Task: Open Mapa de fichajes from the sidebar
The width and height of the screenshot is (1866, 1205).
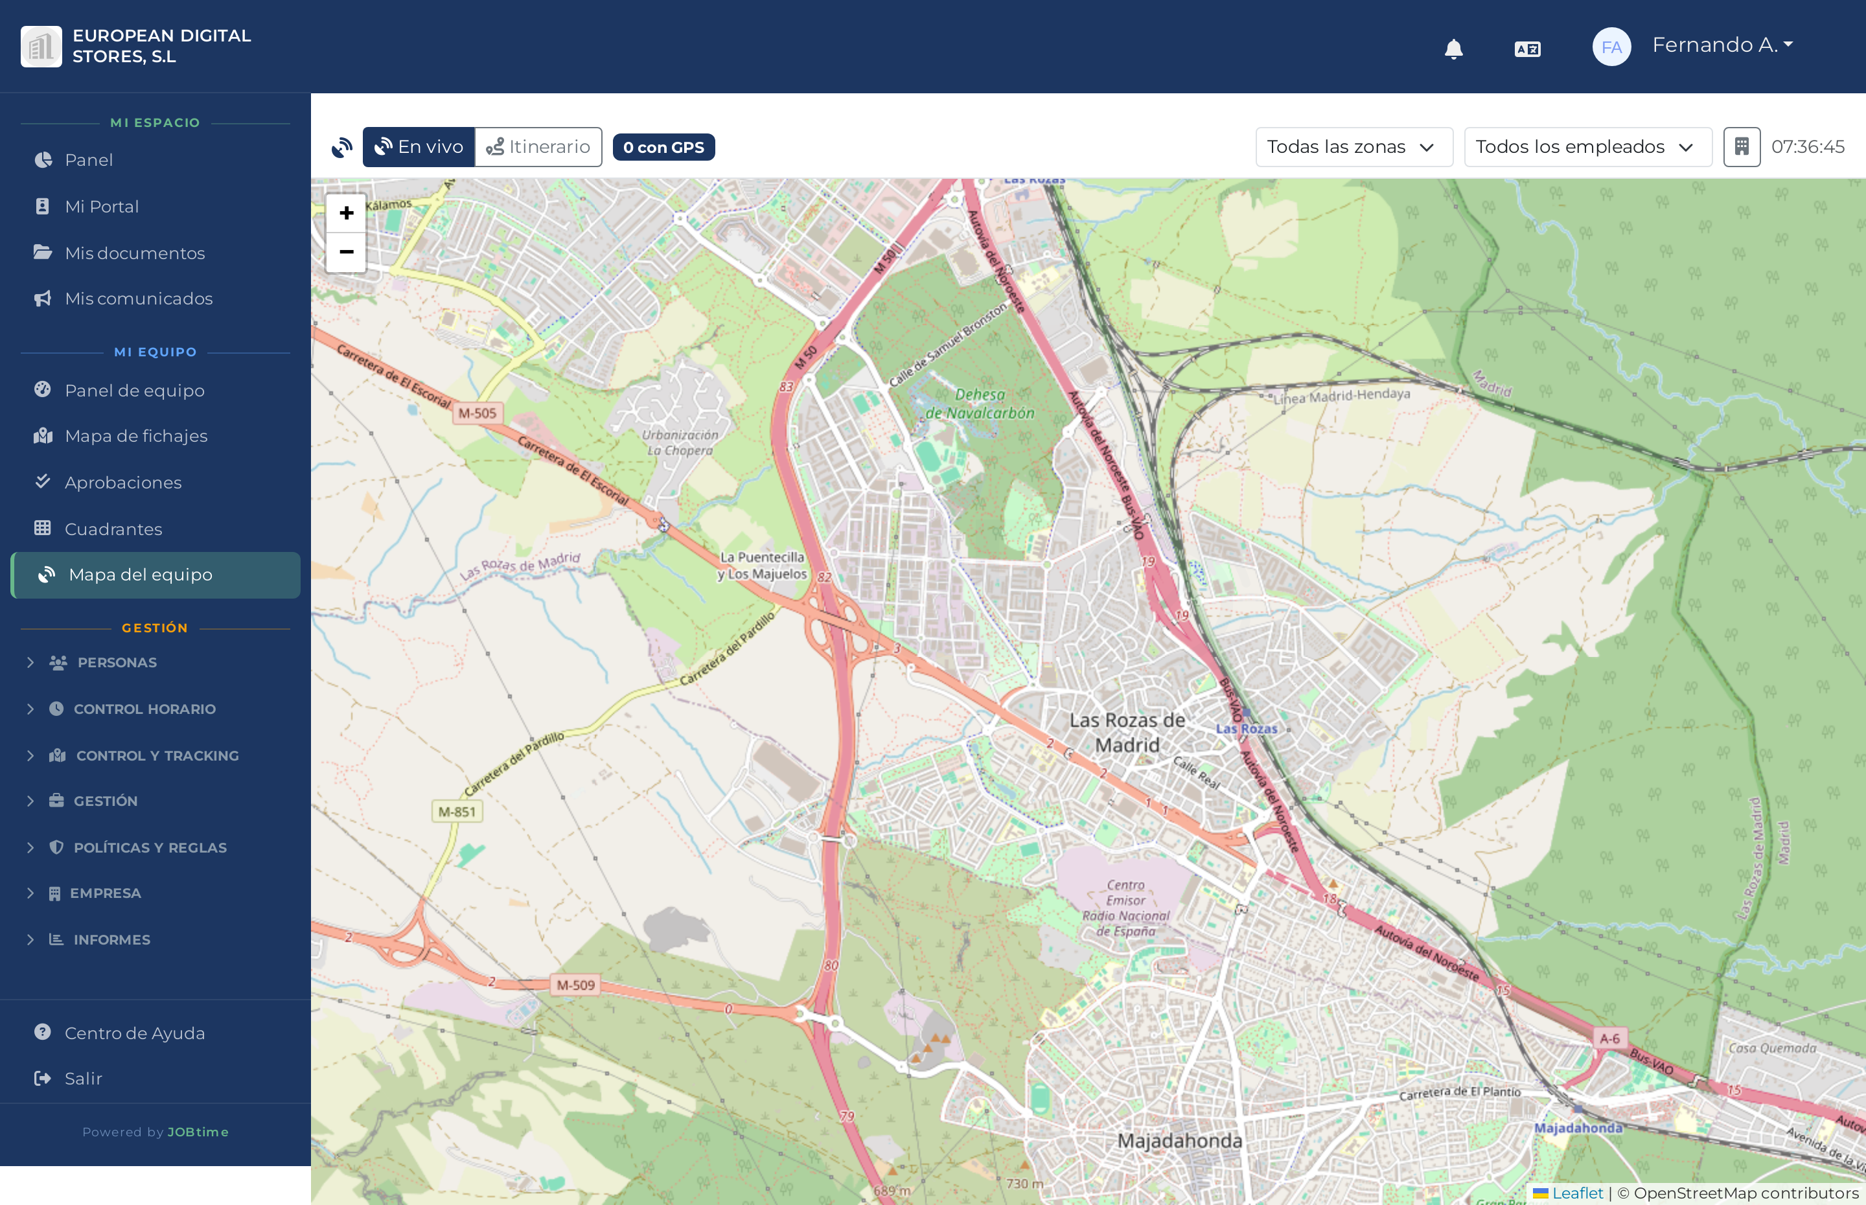Action: point(135,436)
